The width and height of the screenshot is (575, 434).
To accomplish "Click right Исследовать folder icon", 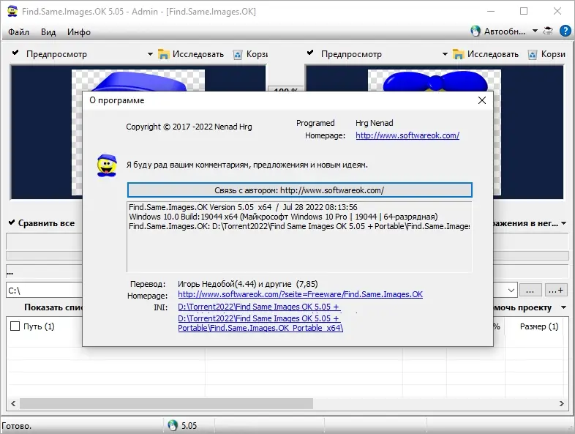I will [x=458, y=54].
